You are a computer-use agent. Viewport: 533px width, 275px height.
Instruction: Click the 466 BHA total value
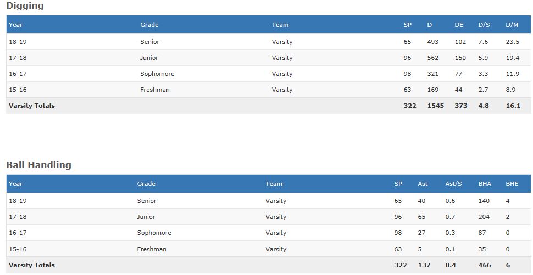pyautogui.click(x=484, y=265)
